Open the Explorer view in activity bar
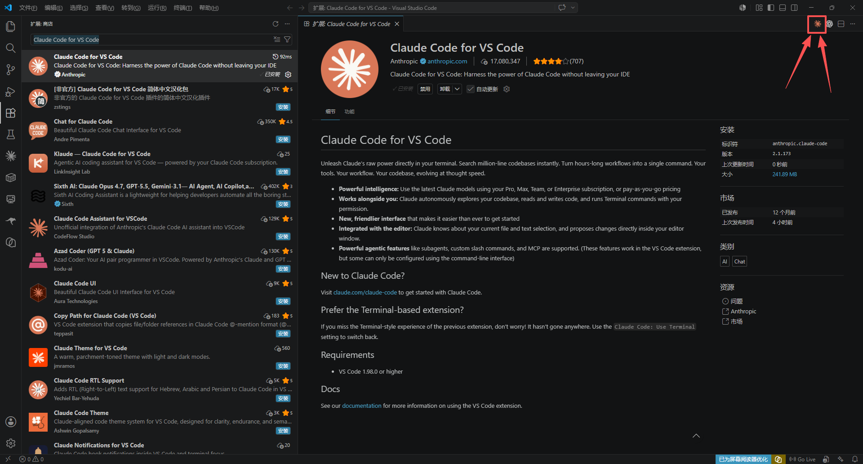 pos(11,27)
